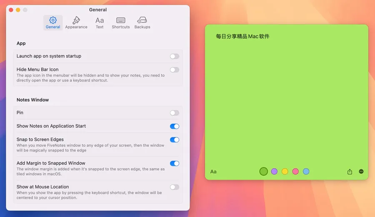Open the Appearance preferences tab
The height and width of the screenshot is (217, 375).
(76, 22)
